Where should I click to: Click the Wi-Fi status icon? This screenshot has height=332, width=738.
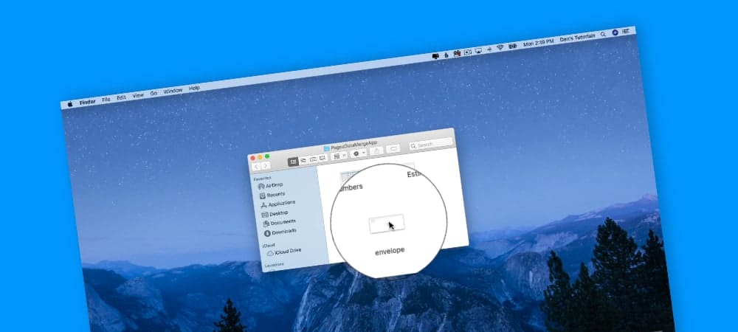coord(500,46)
